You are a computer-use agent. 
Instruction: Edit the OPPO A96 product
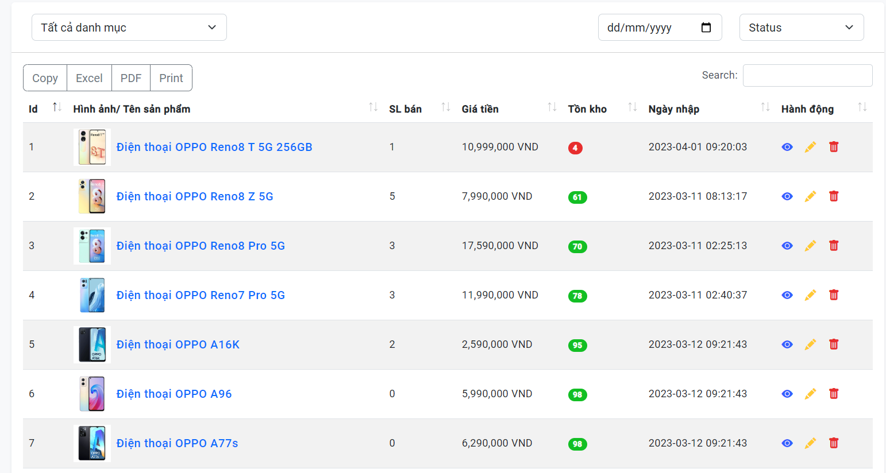tap(810, 394)
